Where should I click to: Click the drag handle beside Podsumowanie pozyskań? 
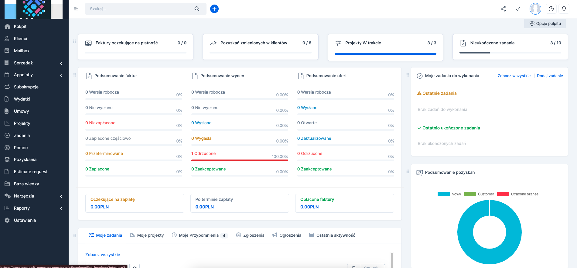click(x=408, y=171)
